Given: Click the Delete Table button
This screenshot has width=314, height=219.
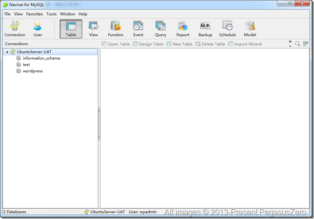Looking at the screenshot, I should point(210,44).
